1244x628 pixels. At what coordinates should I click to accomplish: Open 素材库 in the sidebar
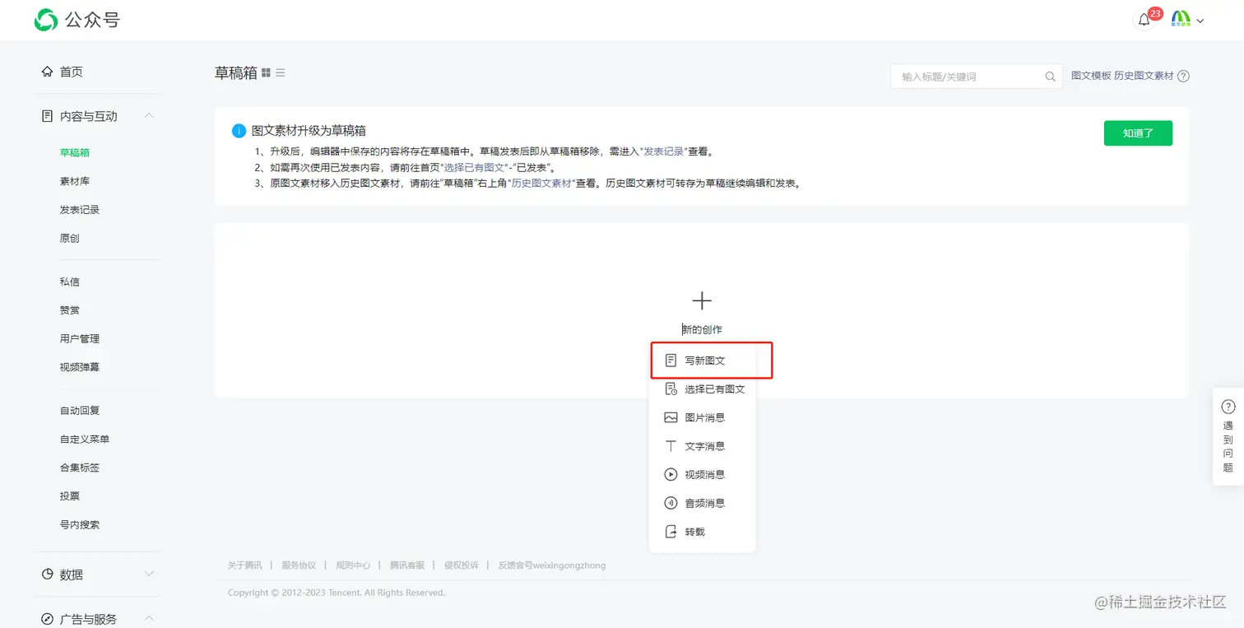tap(75, 181)
